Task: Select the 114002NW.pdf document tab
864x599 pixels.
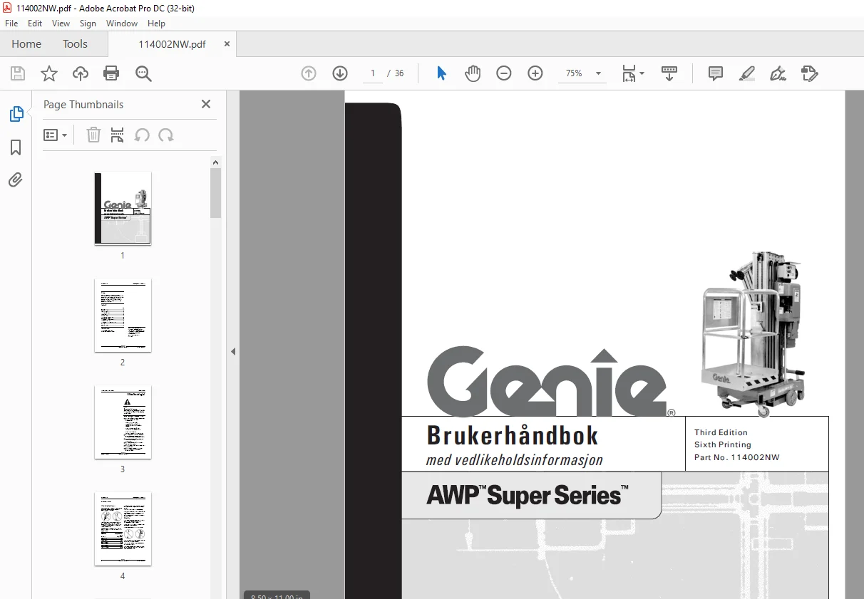Action: pos(172,44)
